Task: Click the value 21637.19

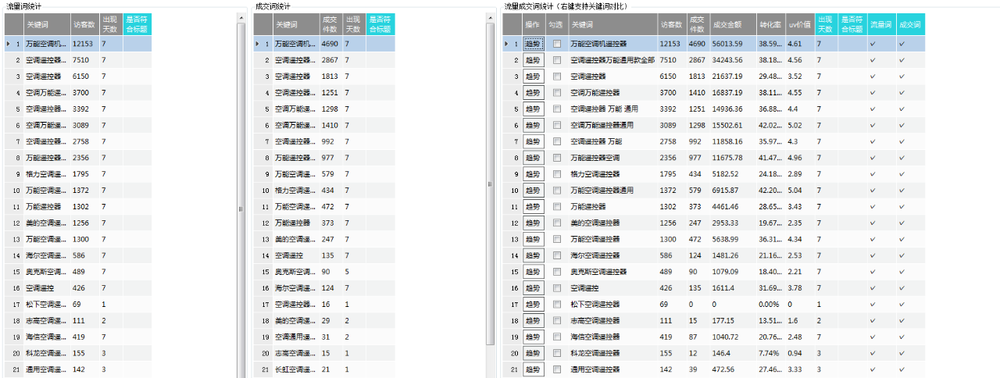Action: pos(732,77)
